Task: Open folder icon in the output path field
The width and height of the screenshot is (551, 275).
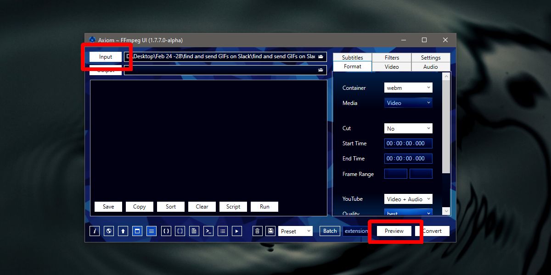Action: tap(320, 70)
